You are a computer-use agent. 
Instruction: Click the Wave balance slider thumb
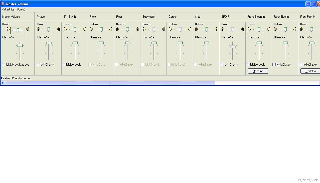(x=49, y=30)
